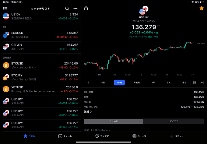Select the 5日 timeframe
The height and width of the screenshot is (144, 207).
tap(103, 83)
